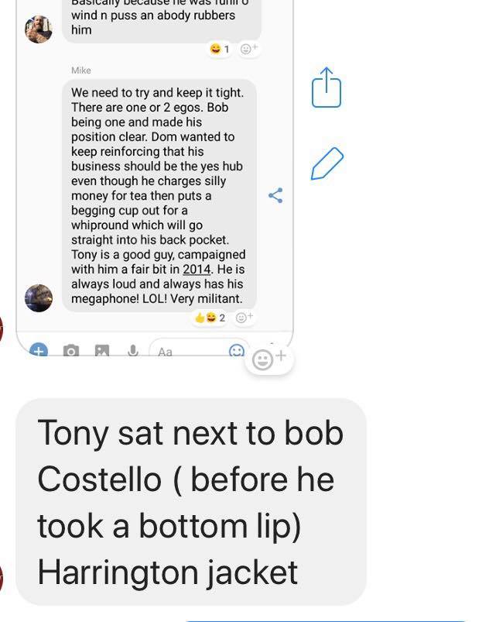
Task: Select the 'Tony sat next to bob' message bubble
Action: pos(190,502)
